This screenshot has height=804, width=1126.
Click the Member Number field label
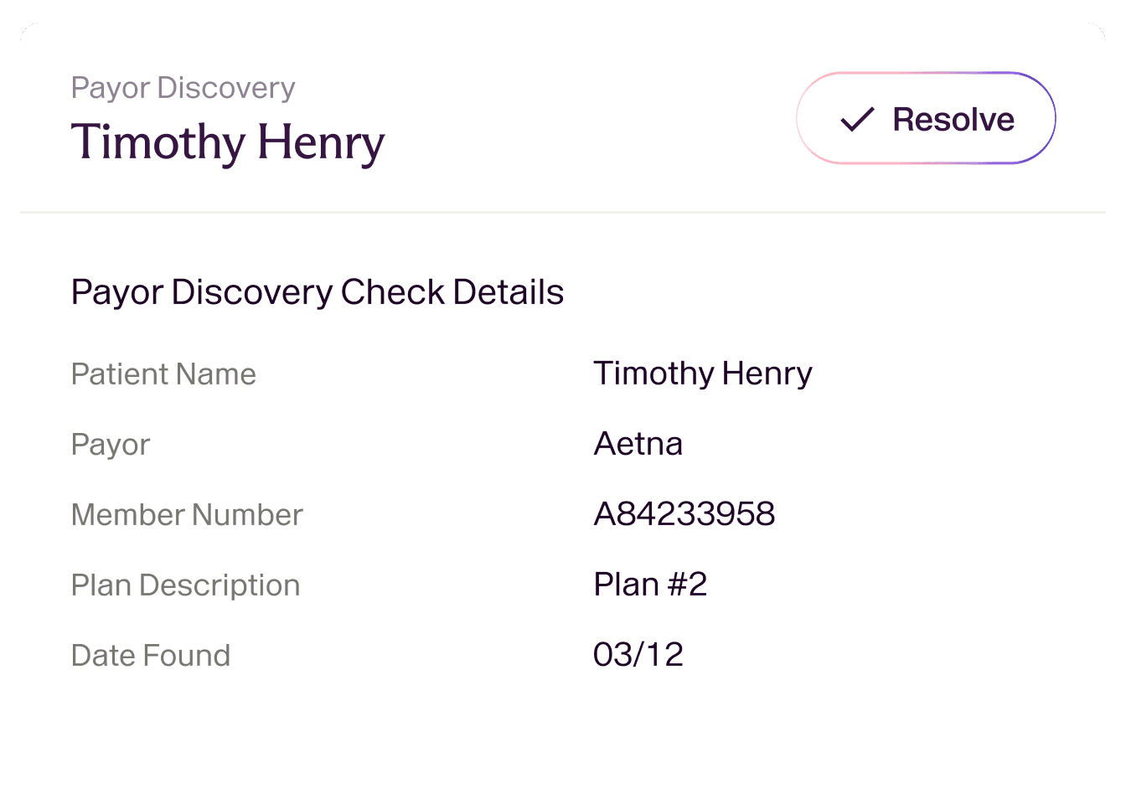[x=187, y=515]
